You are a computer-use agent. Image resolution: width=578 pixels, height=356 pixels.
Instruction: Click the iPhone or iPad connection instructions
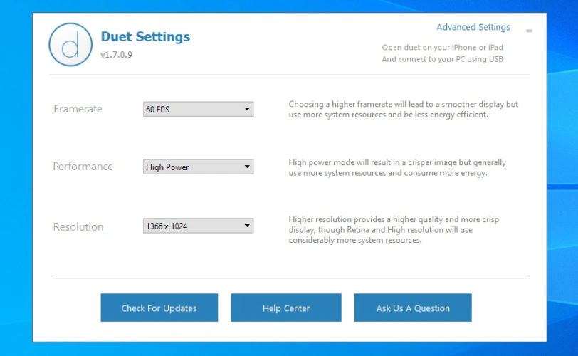(x=442, y=53)
